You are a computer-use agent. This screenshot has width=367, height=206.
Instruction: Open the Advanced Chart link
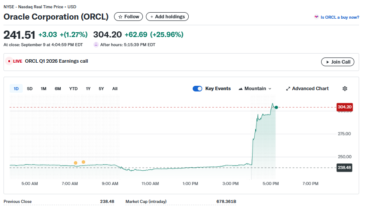point(307,89)
